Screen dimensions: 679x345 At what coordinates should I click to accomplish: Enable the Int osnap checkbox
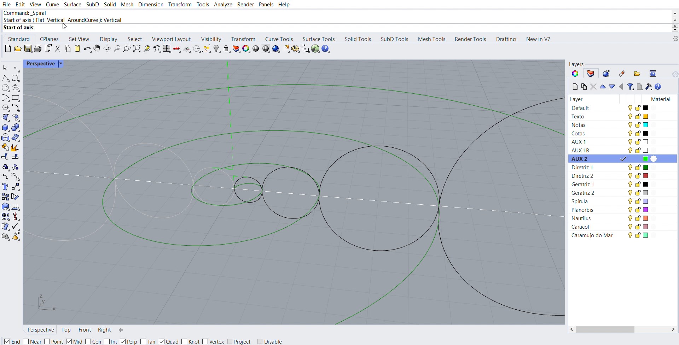click(107, 341)
